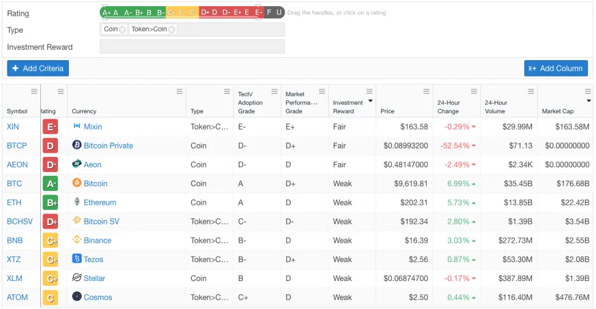Open the Bitcoin SV currency link
The height and width of the screenshot is (309, 596).
(x=102, y=221)
